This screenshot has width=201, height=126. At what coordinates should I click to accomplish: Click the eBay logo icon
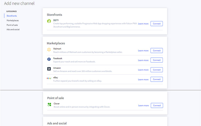tap(49, 78)
